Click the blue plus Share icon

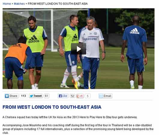click(7, 96)
